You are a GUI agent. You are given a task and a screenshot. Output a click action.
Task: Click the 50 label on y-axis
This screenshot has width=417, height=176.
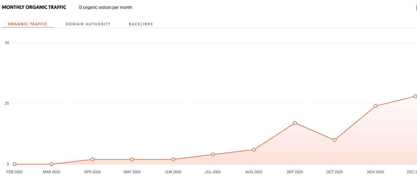7,43
